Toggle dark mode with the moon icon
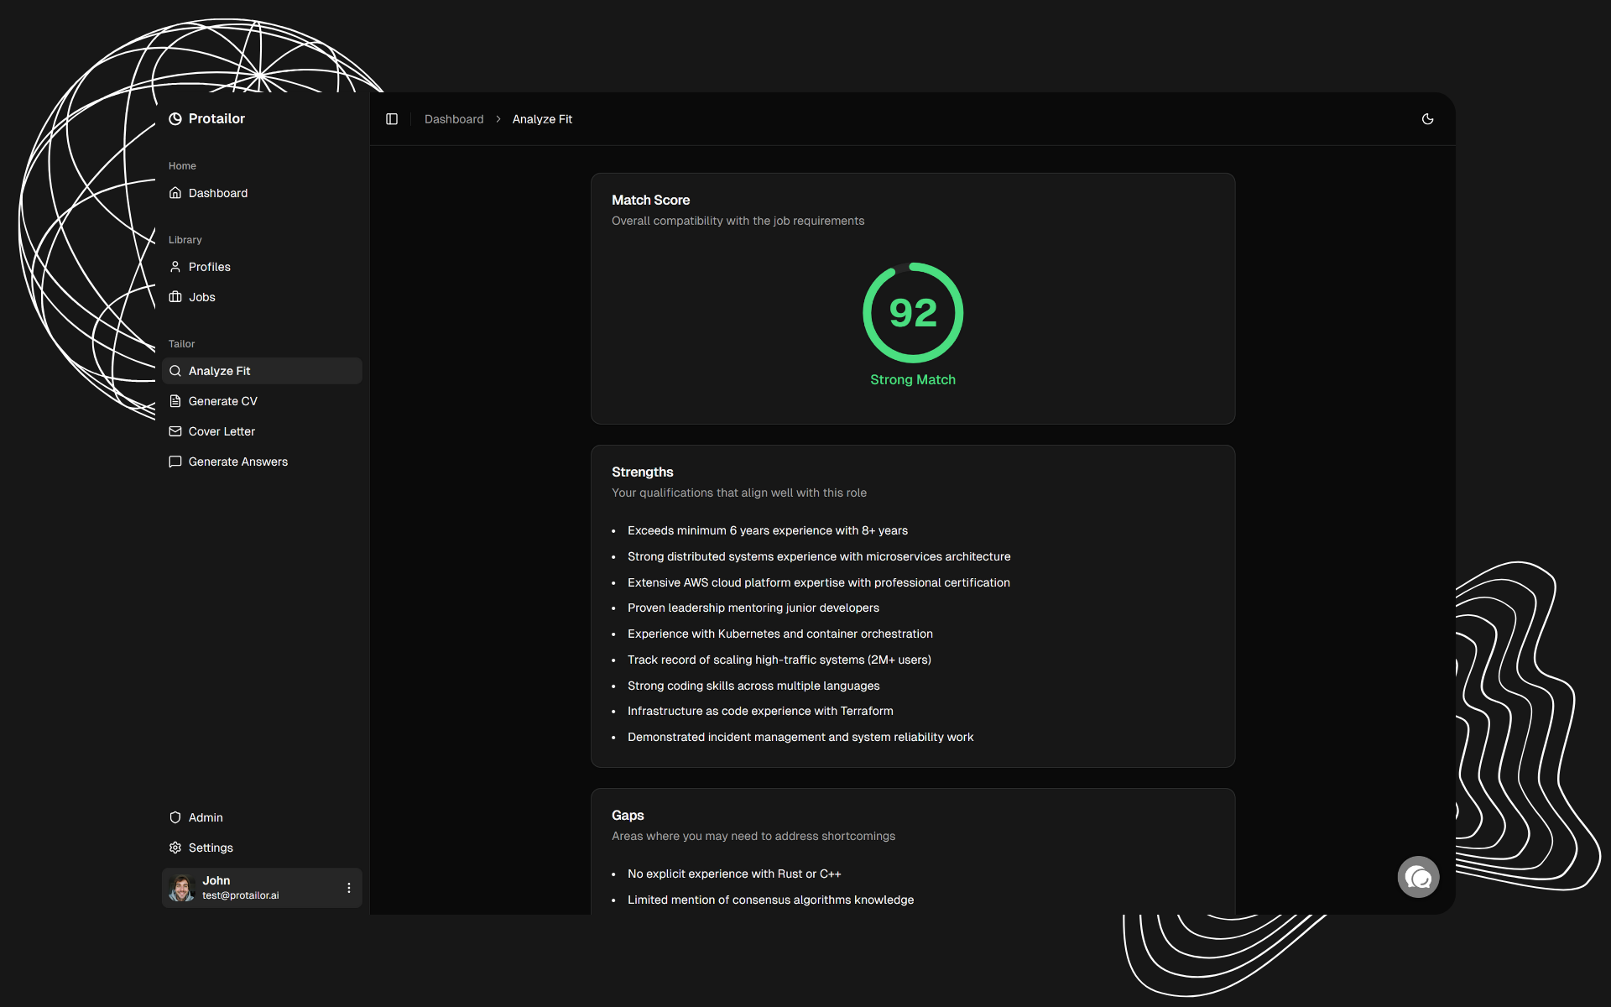The image size is (1611, 1007). point(1428,118)
